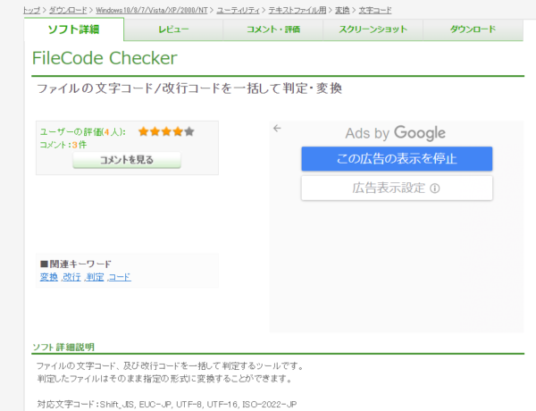Click the back arrow in ad panel

[277, 129]
